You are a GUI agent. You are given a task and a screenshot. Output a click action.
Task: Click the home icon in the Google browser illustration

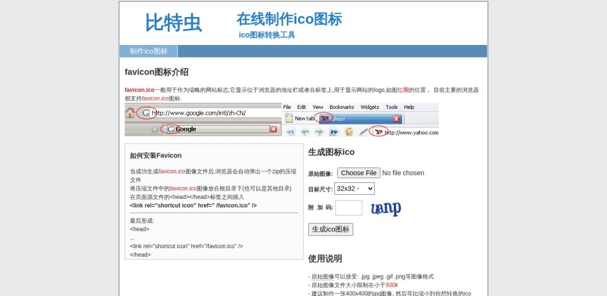tap(130, 112)
